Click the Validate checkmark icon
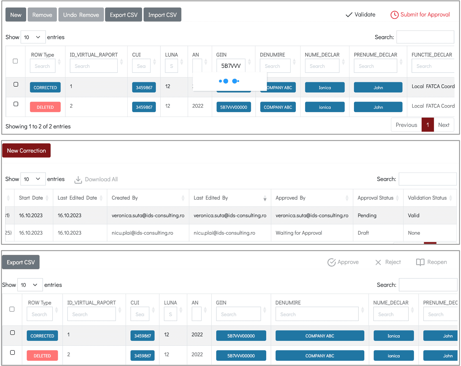 (x=349, y=15)
